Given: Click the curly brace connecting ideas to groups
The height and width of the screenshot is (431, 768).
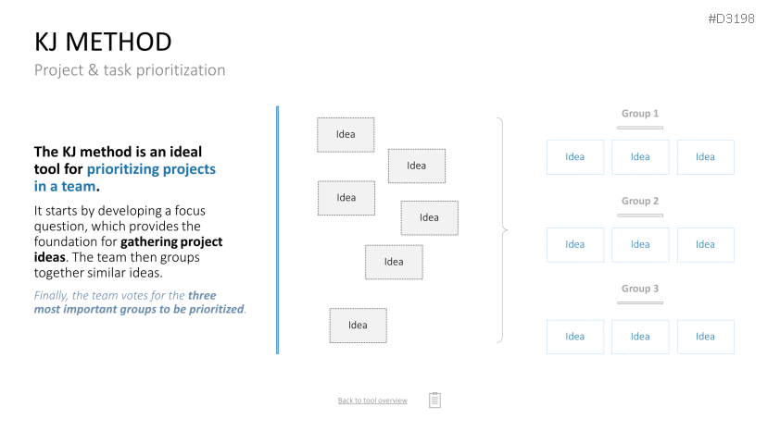Looking at the screenshot, I should coord(502,230).
